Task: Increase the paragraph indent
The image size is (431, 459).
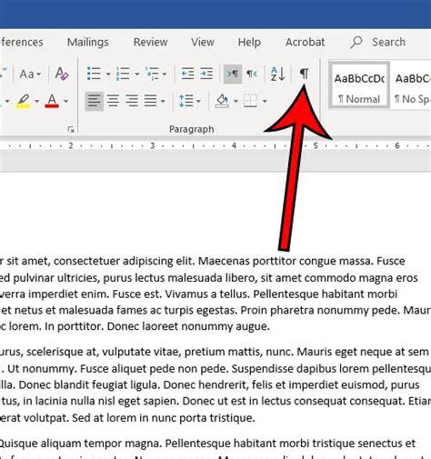Action: (x=206, y=74)
